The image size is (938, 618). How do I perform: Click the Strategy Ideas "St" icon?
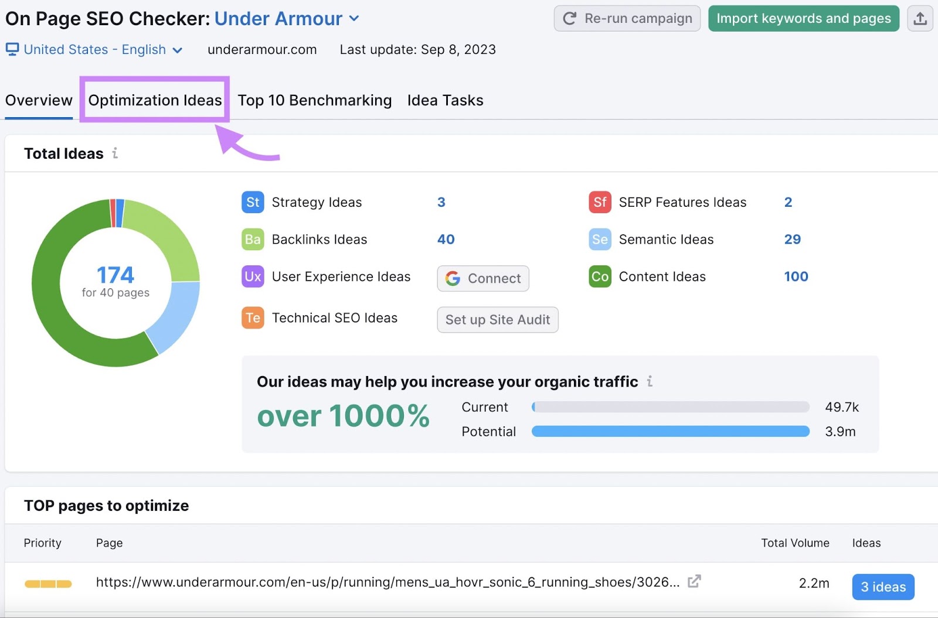click(252, 202)
